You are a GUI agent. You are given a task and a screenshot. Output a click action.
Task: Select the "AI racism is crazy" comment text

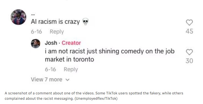pyautogui.click(x=55, y=22)
